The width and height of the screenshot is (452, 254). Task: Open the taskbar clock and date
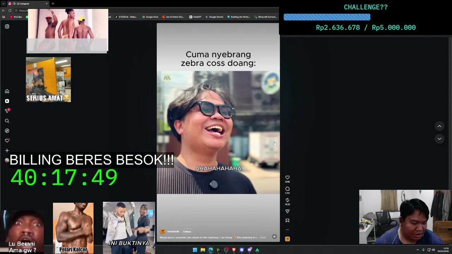click(x=444, y=250)
